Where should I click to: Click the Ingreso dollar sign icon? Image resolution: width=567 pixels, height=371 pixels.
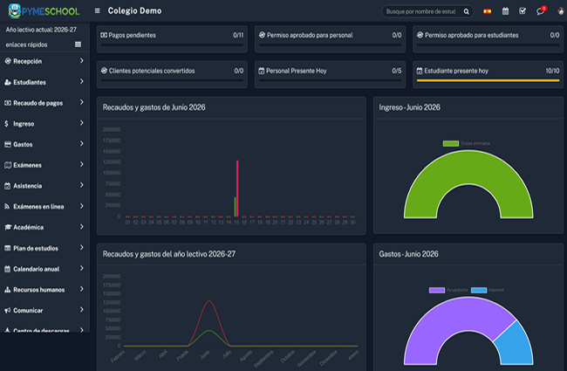click(6, 124)
